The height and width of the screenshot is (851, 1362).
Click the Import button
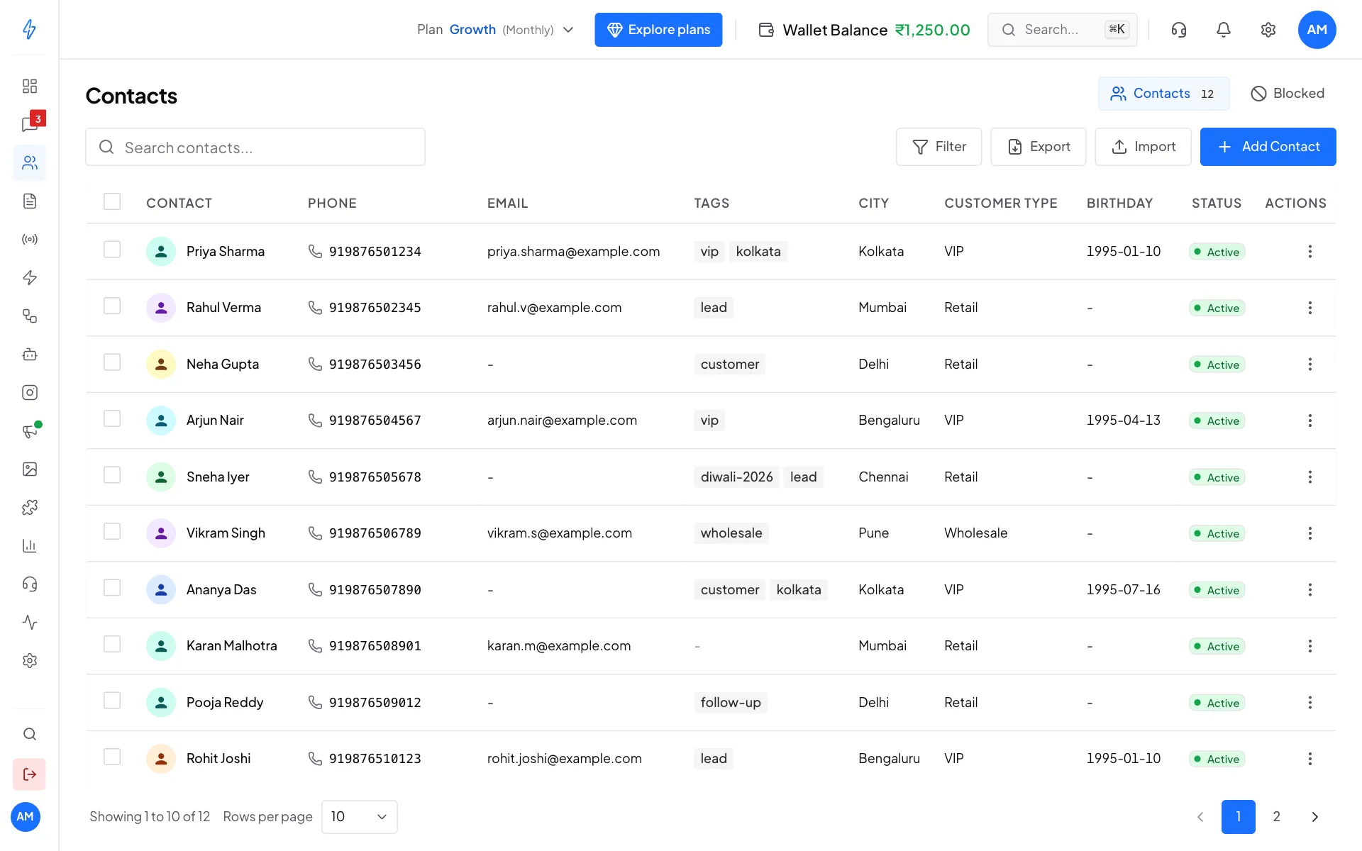(1143, 147)
